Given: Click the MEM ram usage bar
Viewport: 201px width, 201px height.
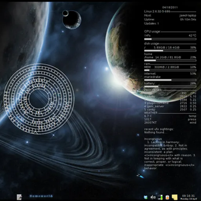Looking at the screenshot, I should [170, 70].
